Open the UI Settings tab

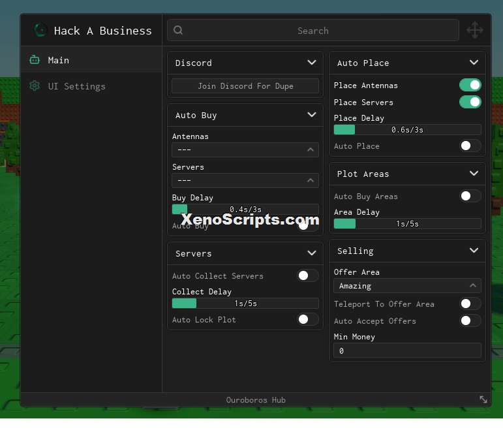click(91, 86)
